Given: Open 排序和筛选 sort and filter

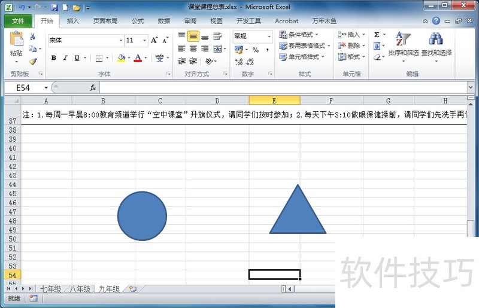Looking at the screenshot, I should (x=403, y=47).
